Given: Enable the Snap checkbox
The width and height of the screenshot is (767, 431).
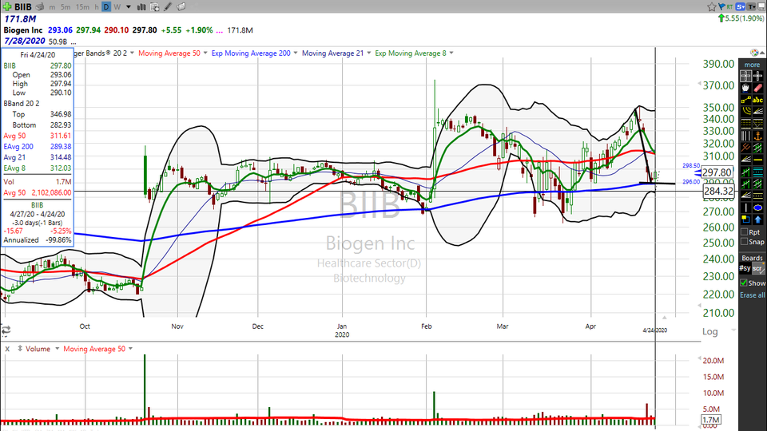Looking at the screenshot, I should point(745,242).
